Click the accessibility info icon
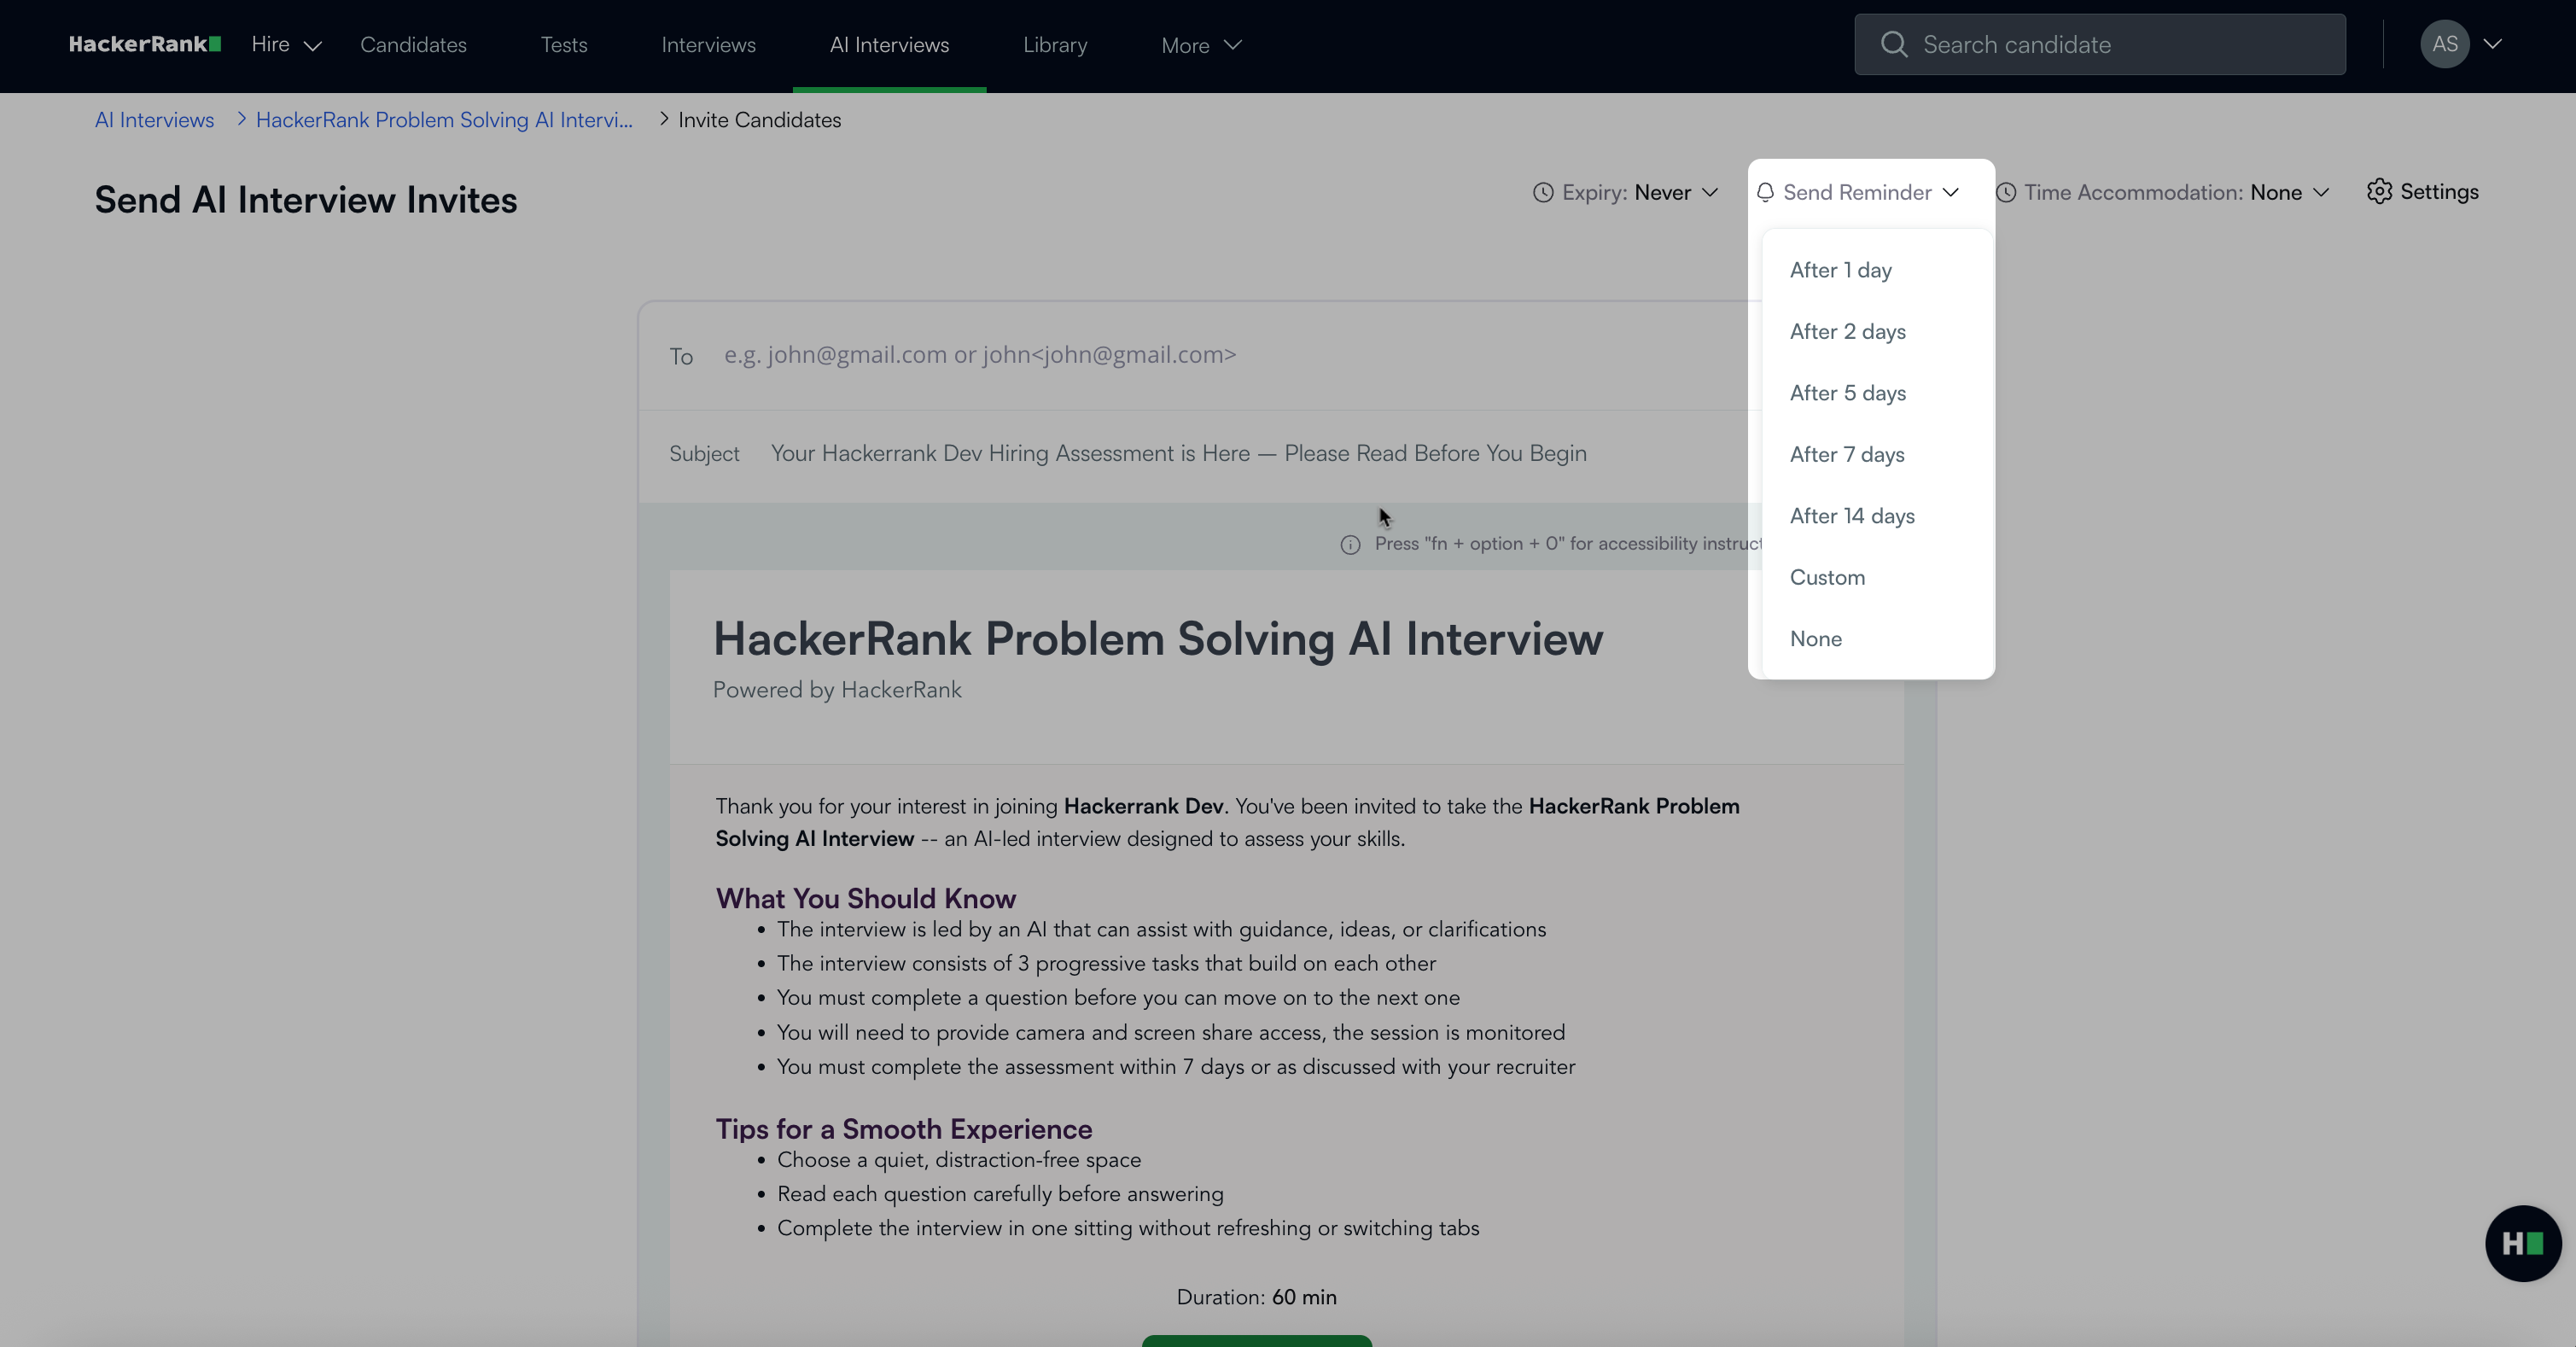The image size is (2576, 1347). point(1350,544)
